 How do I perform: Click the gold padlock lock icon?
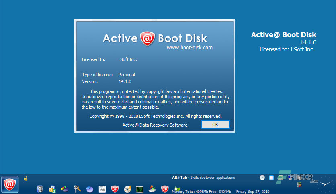click(25, 178)
